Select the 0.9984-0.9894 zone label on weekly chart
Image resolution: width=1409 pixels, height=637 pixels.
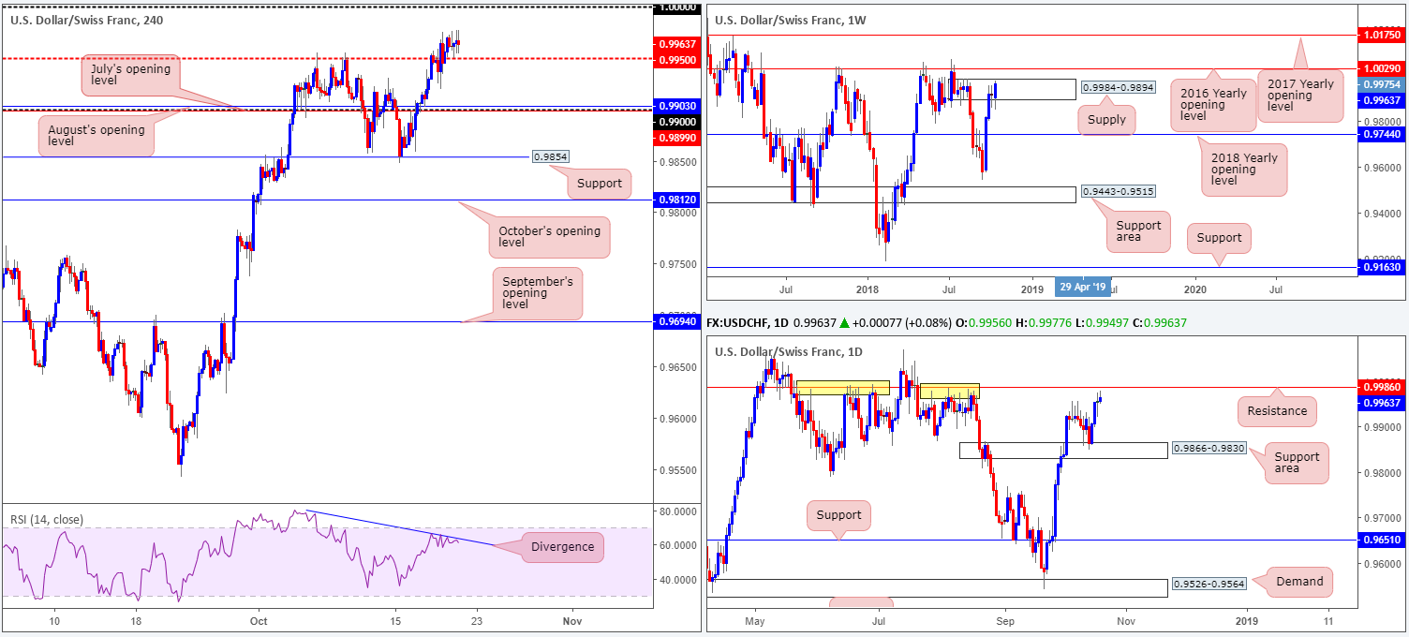(1117, 86)
